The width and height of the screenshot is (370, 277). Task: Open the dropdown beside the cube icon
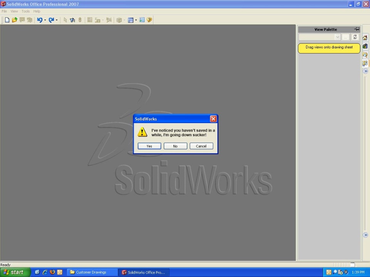(x=124, y=20)
